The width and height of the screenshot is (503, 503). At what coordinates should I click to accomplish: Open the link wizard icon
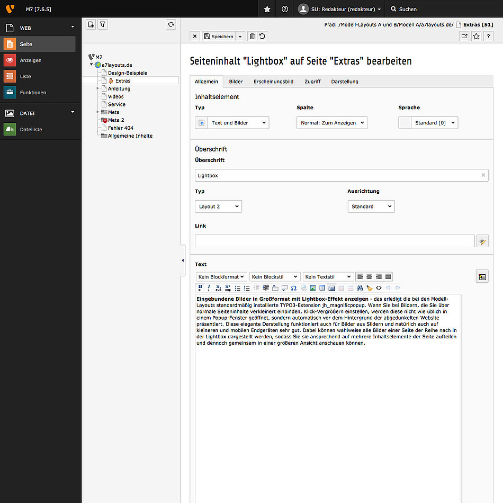coord(482,241)
